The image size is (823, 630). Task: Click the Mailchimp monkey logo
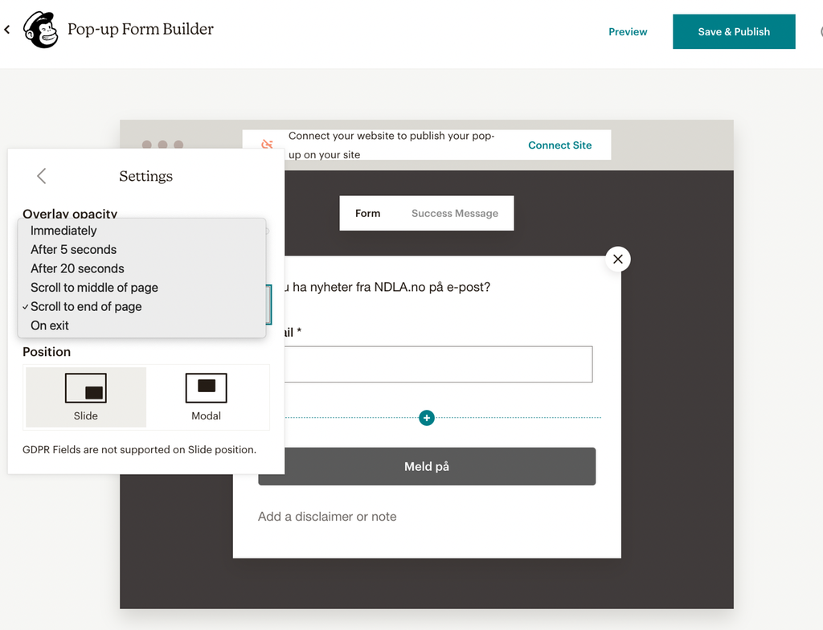click(x=40, y=31)
